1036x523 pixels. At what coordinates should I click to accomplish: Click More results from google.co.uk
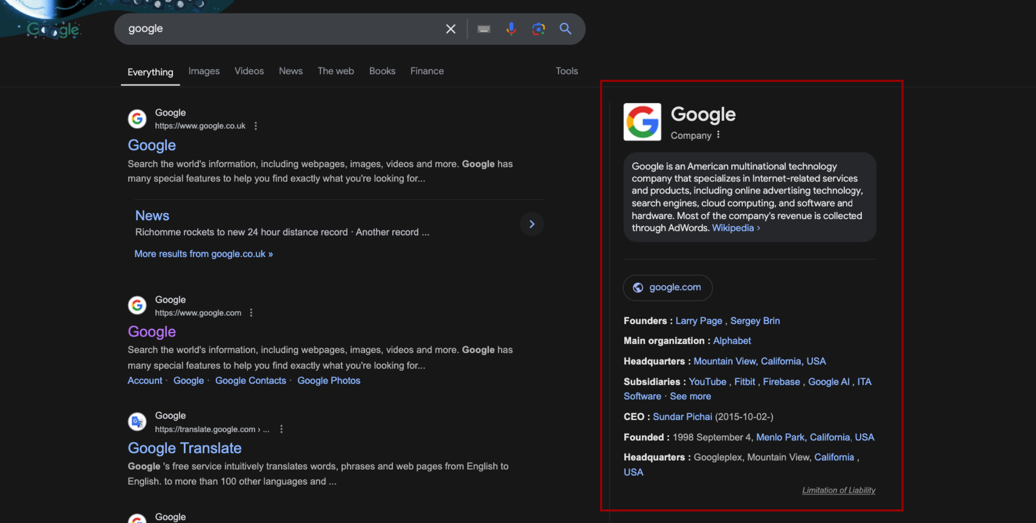[204, 254]
